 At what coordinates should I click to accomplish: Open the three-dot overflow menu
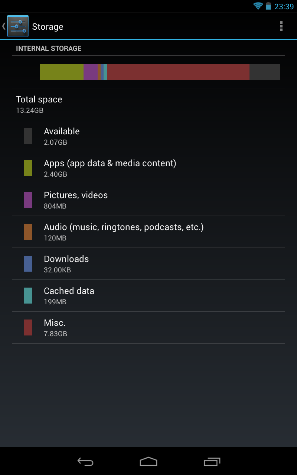281,26
